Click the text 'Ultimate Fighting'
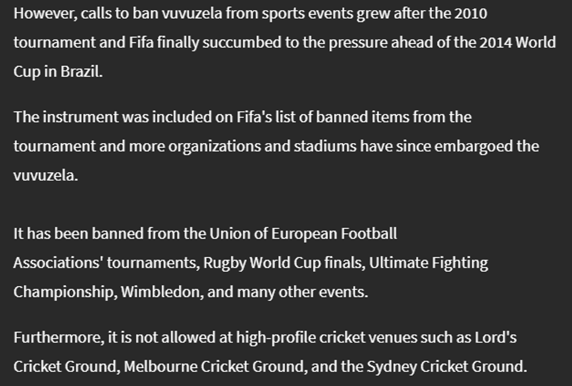This screenshot has width=572, height=386. (428, 263)
